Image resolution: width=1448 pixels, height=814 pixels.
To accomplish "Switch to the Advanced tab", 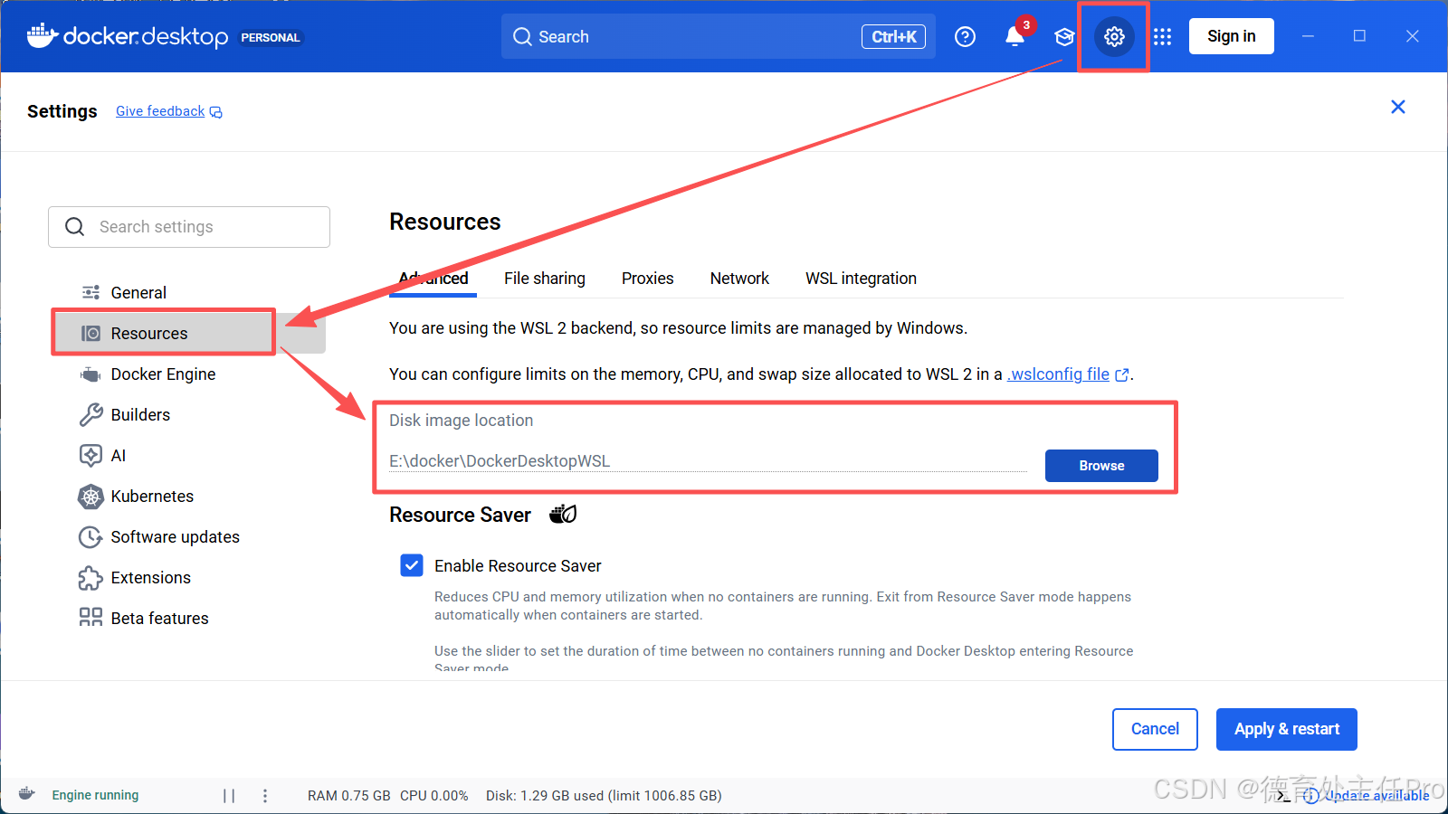I will coord(433,279).
